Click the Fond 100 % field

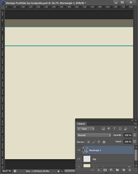tap(128, 142)
